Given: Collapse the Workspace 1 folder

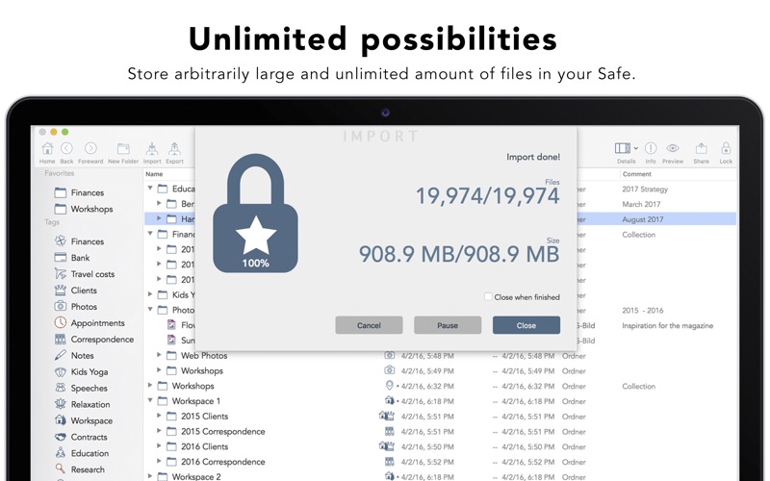Looking at the screenshot, I should (150, 401).
